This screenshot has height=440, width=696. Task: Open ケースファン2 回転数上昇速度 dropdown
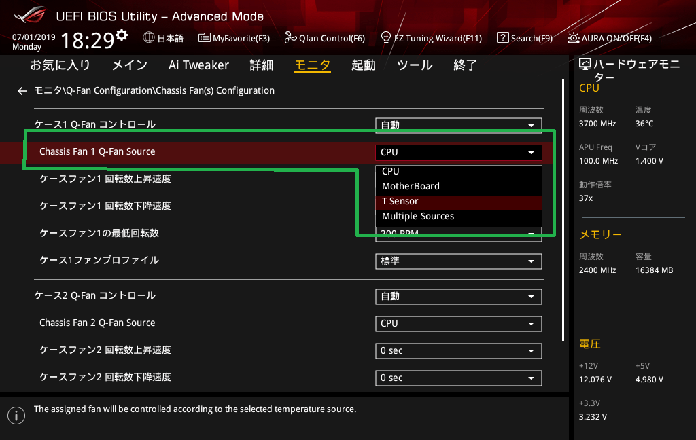[x=459, y=351]
